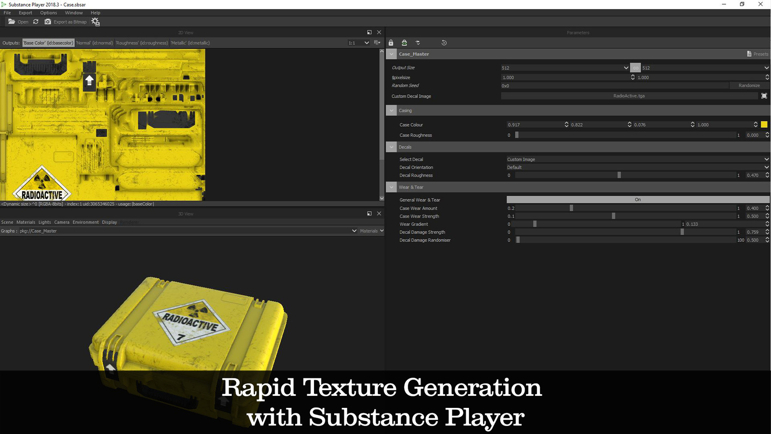Click the green sync parameters icon
This screenshot has width=771, height=434.
(404, 42)
